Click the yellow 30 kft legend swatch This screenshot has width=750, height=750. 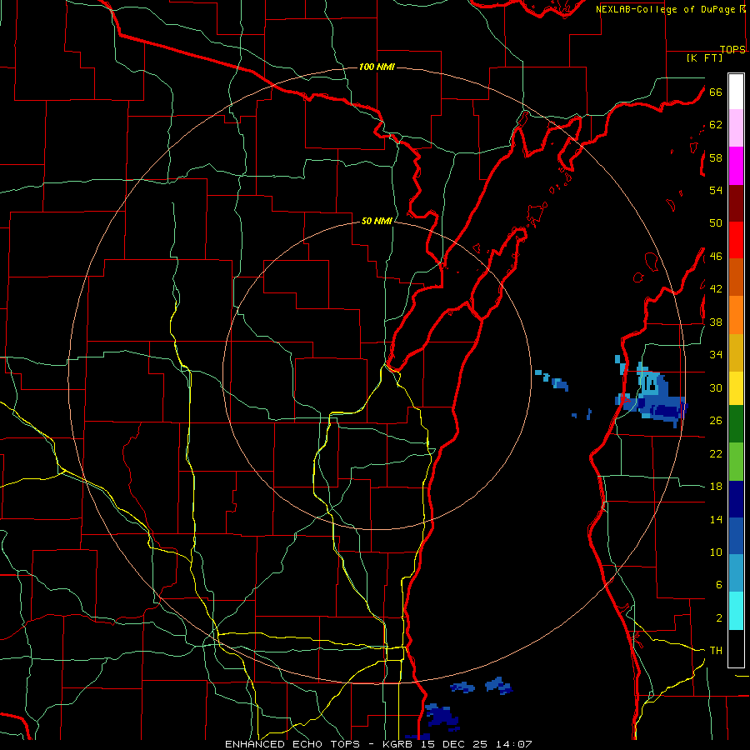(736, 388)
